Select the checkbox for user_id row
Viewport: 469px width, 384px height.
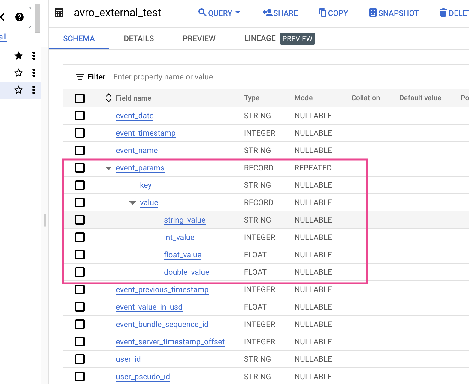pos(80,359)
